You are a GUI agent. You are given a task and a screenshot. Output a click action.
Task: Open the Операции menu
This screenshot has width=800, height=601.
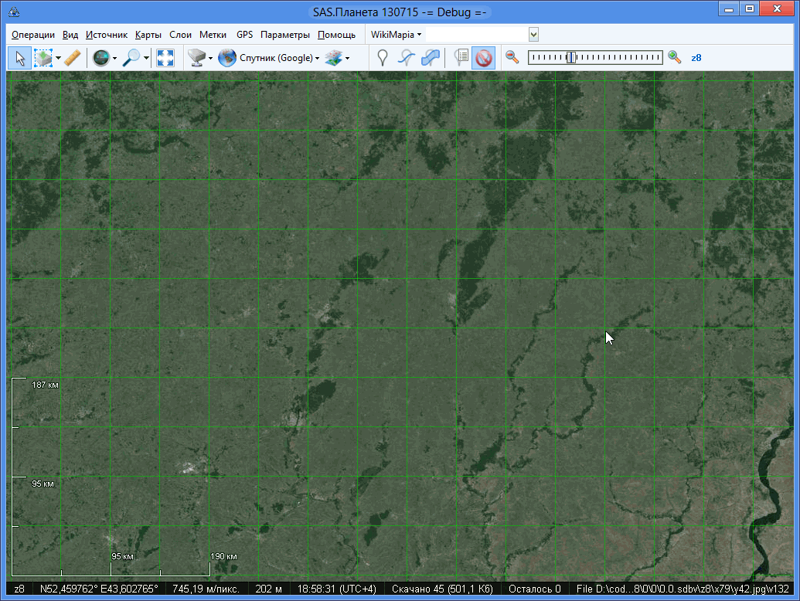33,35
